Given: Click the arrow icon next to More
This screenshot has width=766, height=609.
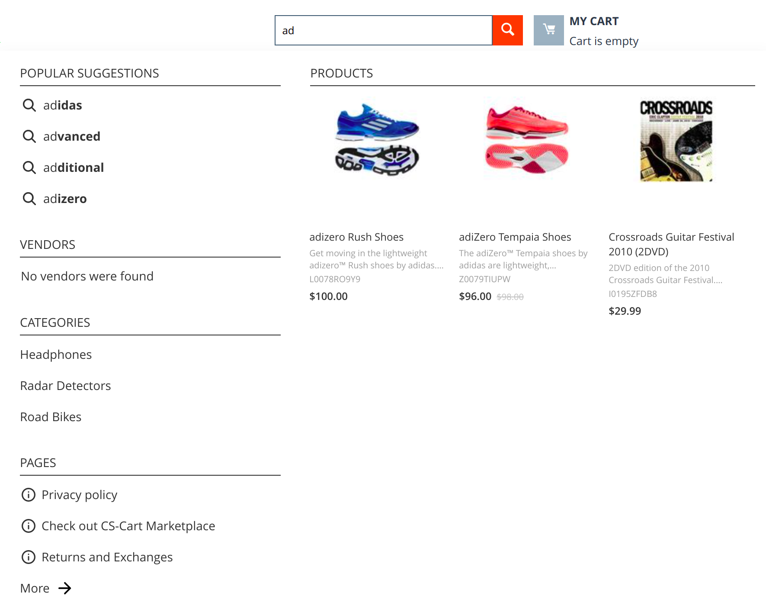Looking at the screenshot, I should 65,588.
